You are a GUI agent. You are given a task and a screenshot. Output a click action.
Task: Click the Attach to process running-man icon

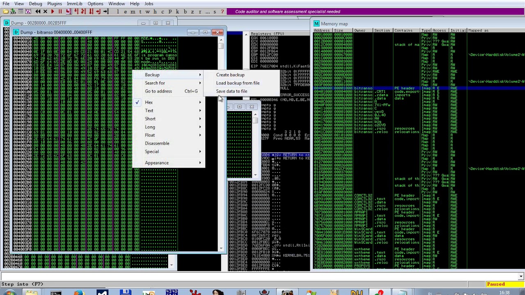[x=13, y=11]
